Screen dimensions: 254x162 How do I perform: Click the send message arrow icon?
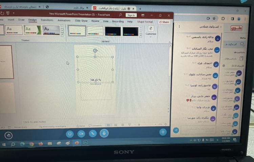tap(176, 130)
